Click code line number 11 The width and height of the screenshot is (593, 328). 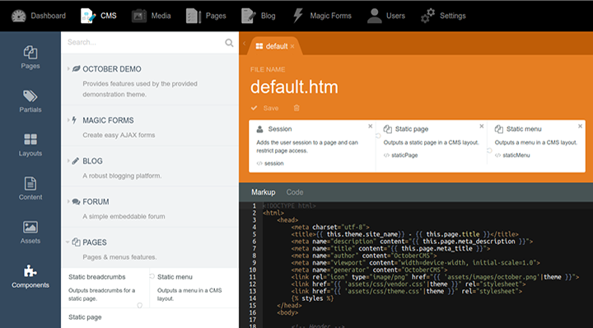point(252,277)
